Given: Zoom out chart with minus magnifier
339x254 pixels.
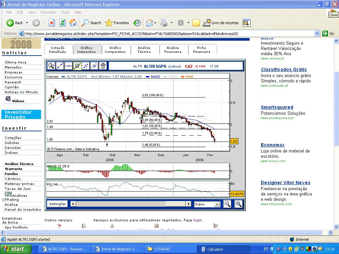Looking at the screenshot, I should coord(227,204).
